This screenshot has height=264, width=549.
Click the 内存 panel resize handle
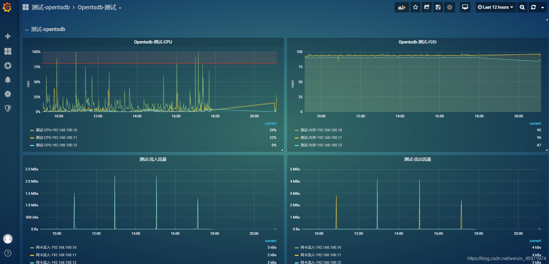pos(547,150)
